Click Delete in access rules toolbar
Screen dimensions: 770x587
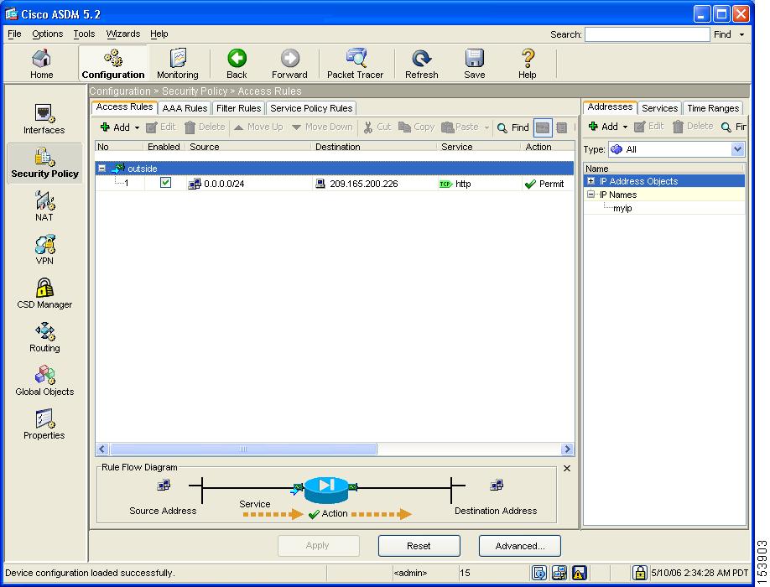pyautogui.click(x=205, y=127)
